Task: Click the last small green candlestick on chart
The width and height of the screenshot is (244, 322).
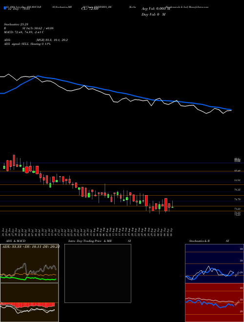Action: 172,207
